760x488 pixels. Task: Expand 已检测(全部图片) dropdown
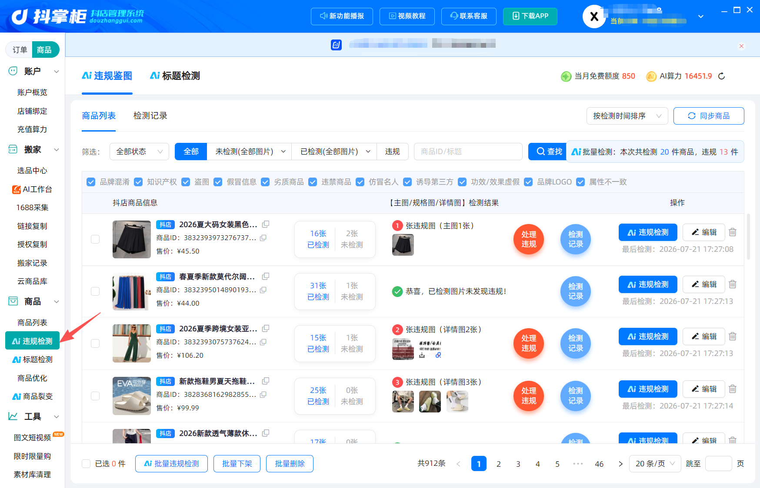334,152
